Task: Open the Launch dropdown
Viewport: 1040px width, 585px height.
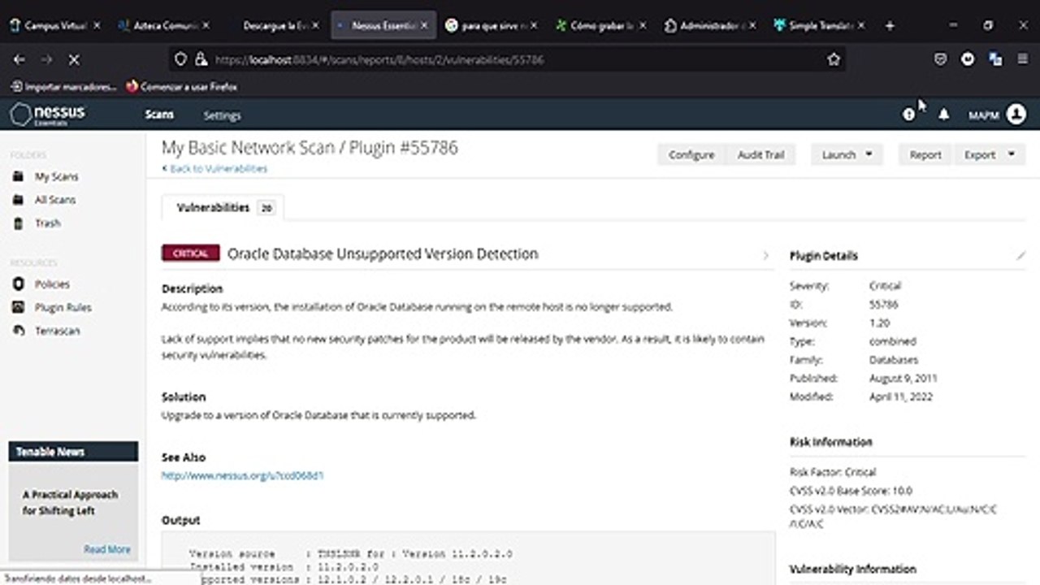Action: 847,154
